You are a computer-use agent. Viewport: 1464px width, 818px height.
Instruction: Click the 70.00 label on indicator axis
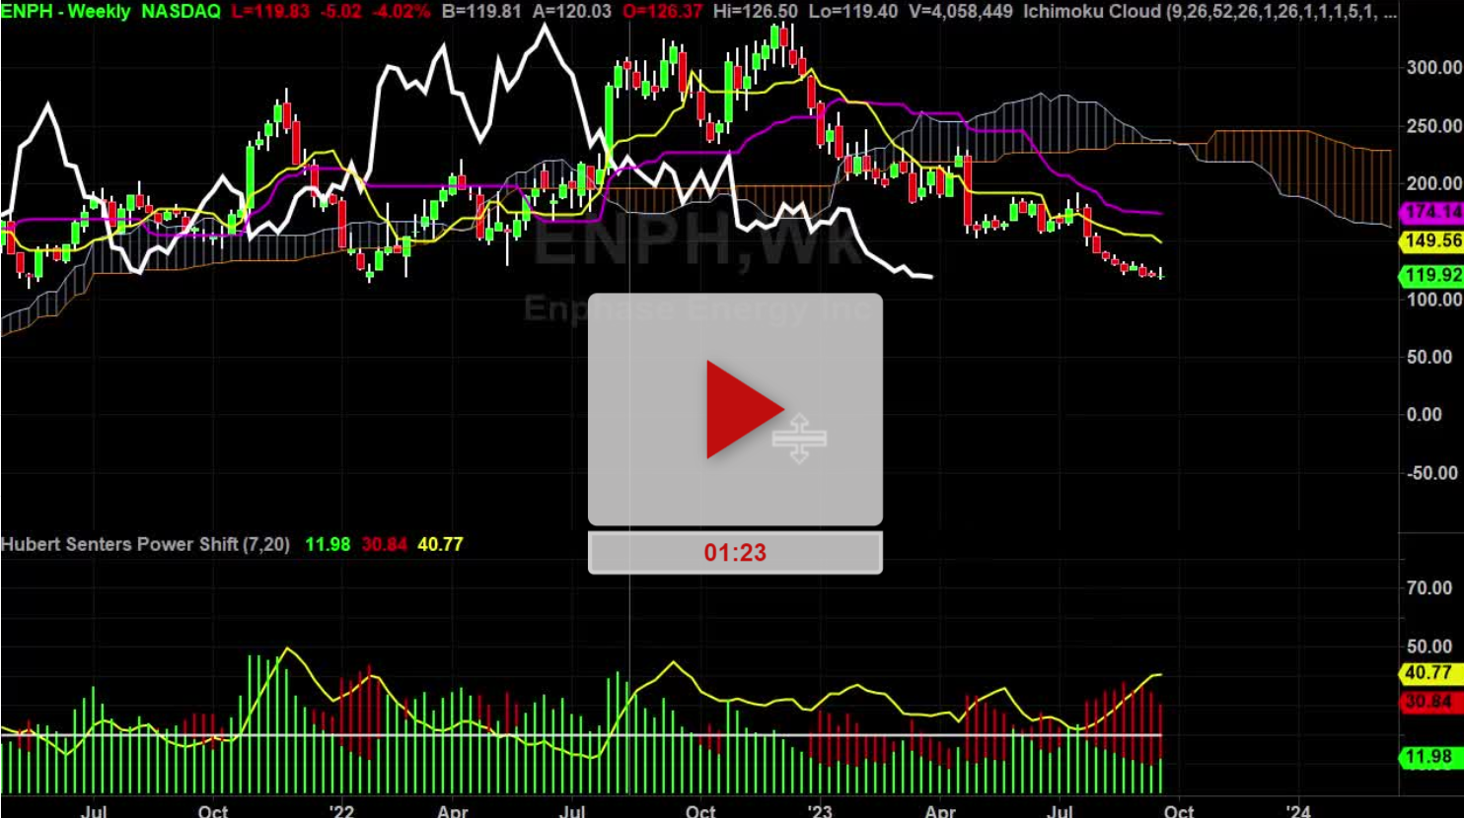coord(1428,588)
